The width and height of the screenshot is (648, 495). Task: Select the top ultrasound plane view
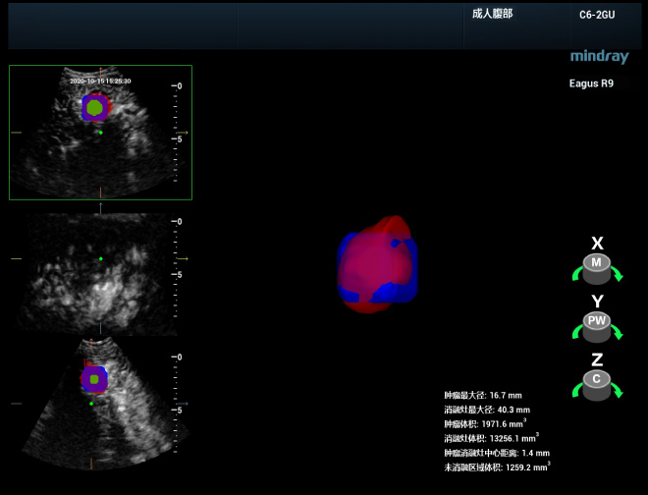[x=100, y=133]
